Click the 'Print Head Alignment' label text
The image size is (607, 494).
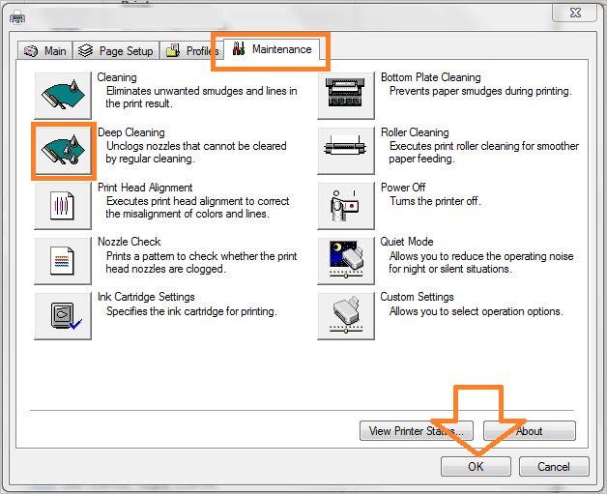pos(145,188)
